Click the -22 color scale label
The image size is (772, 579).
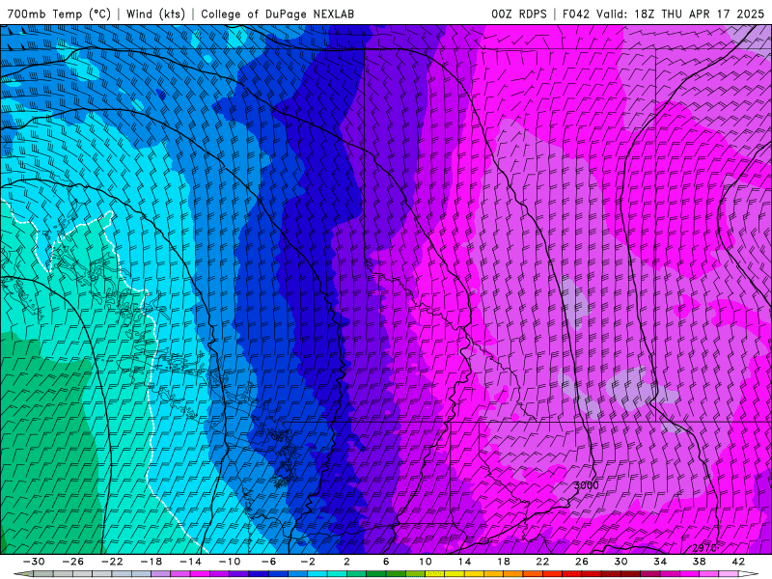(x=112, y=562)
